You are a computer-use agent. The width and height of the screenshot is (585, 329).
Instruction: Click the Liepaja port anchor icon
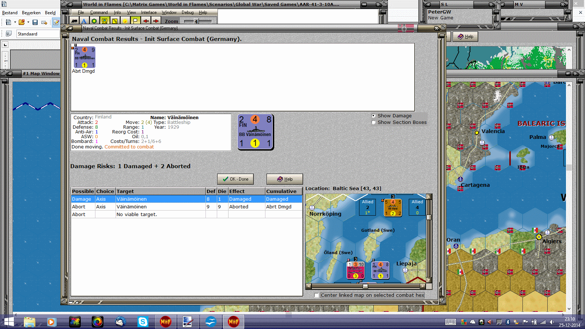click(x=405, y=270)
